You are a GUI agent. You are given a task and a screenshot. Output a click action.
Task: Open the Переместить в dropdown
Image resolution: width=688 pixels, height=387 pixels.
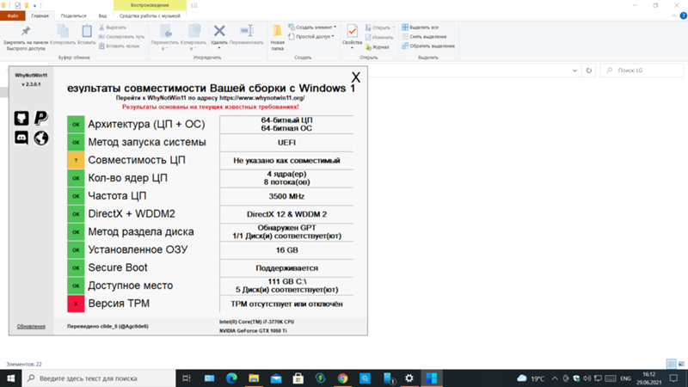pos(164,38)
